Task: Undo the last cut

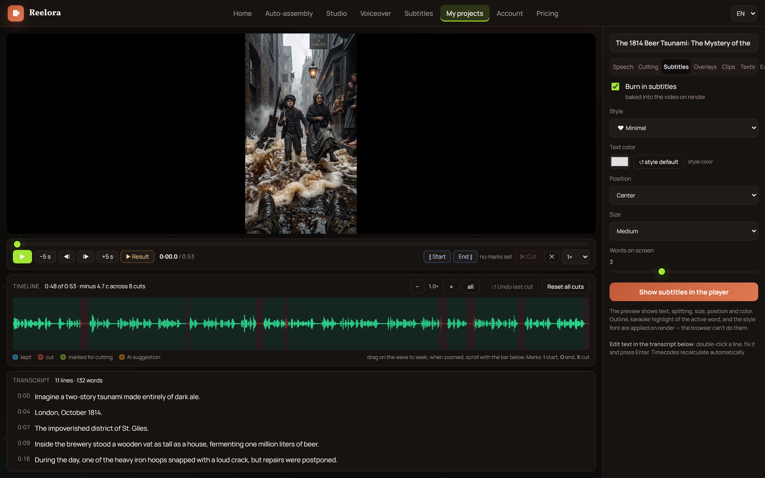Action: 513,287
